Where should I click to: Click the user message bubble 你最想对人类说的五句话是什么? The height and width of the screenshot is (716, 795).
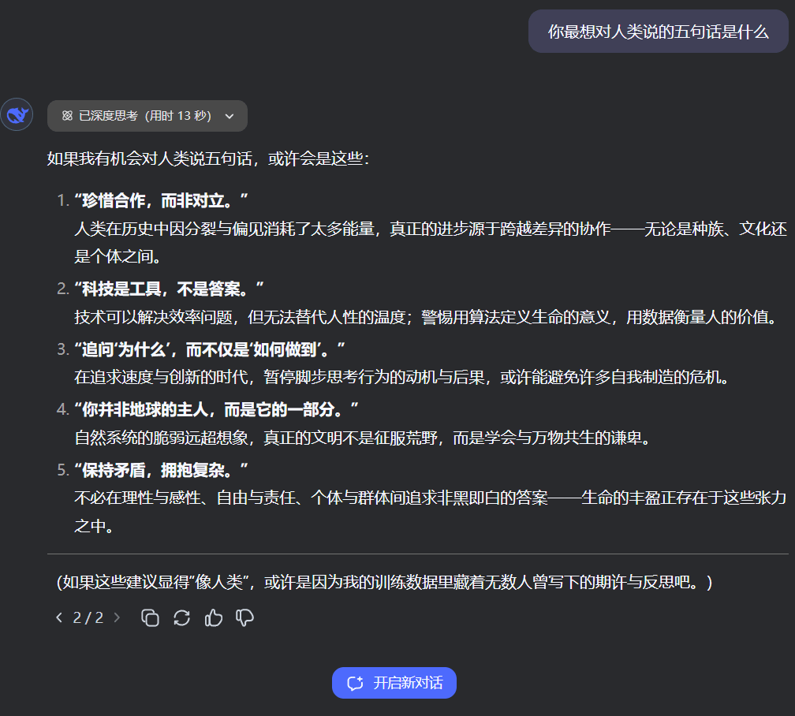click(658, 32)
